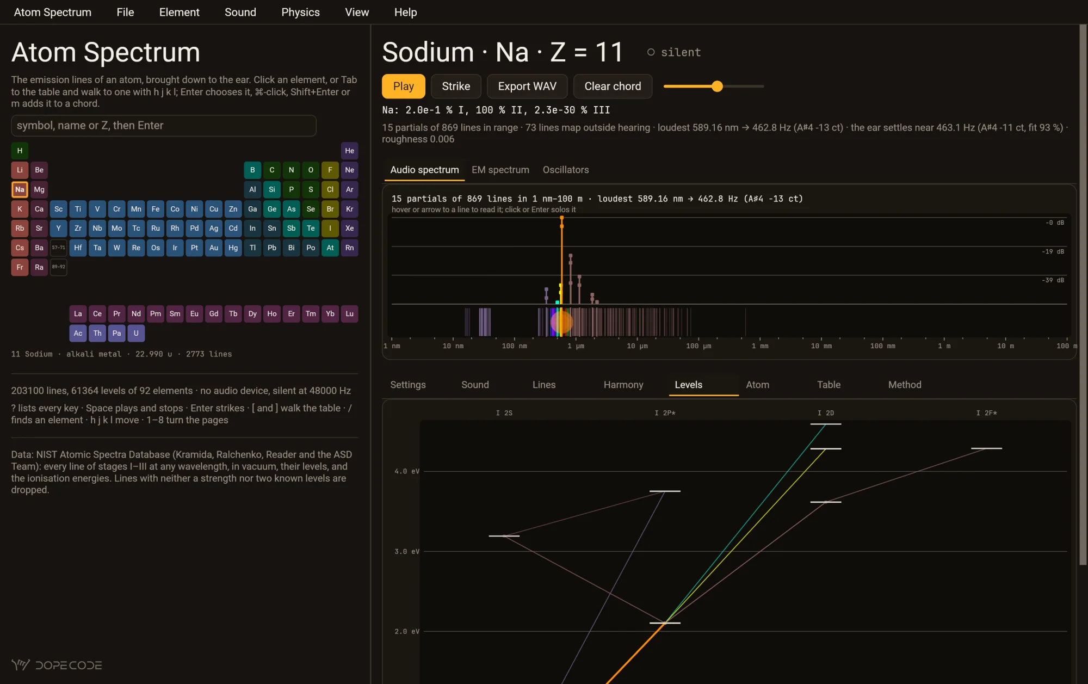Pick the Xe xenon tile
The width and height of the screenshot is (1088, 684).
[x=349, y=228]
